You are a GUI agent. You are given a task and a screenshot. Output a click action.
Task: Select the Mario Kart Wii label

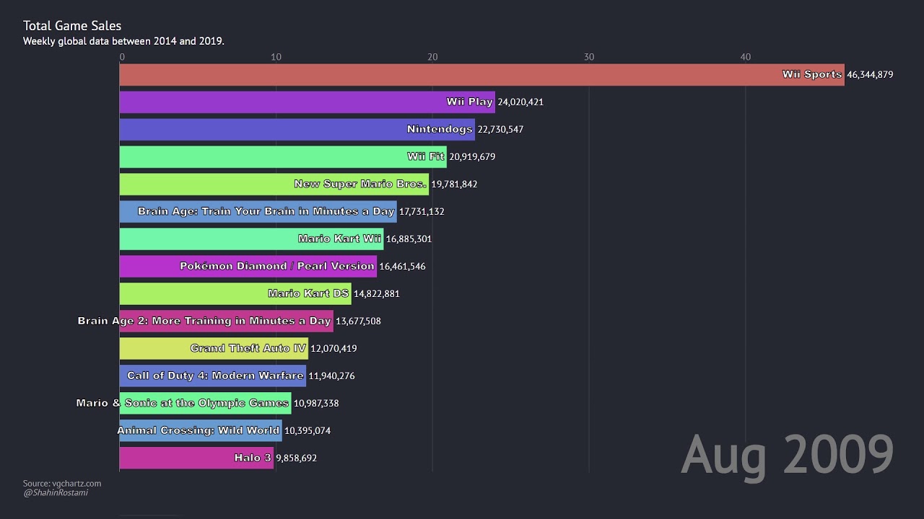[x=339, y=239]
